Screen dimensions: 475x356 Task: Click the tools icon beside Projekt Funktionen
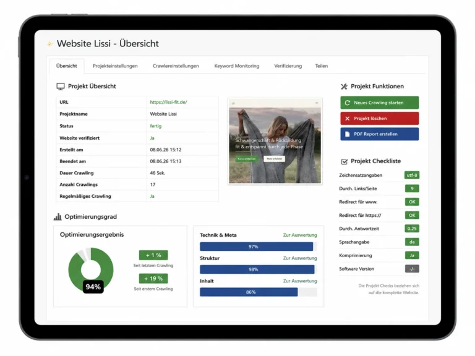pos(344,87)
